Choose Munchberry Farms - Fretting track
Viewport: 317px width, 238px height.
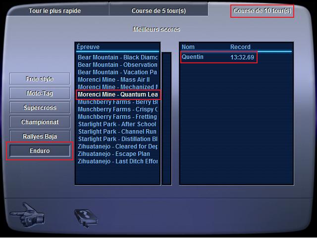[117, 117]
